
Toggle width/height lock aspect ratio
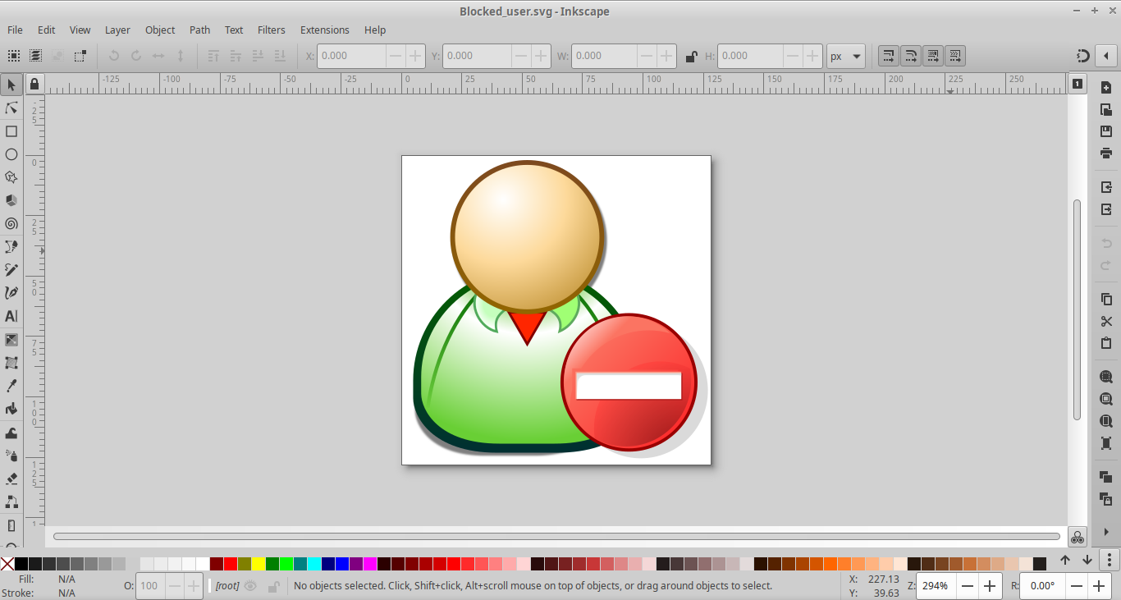point(691,57)
